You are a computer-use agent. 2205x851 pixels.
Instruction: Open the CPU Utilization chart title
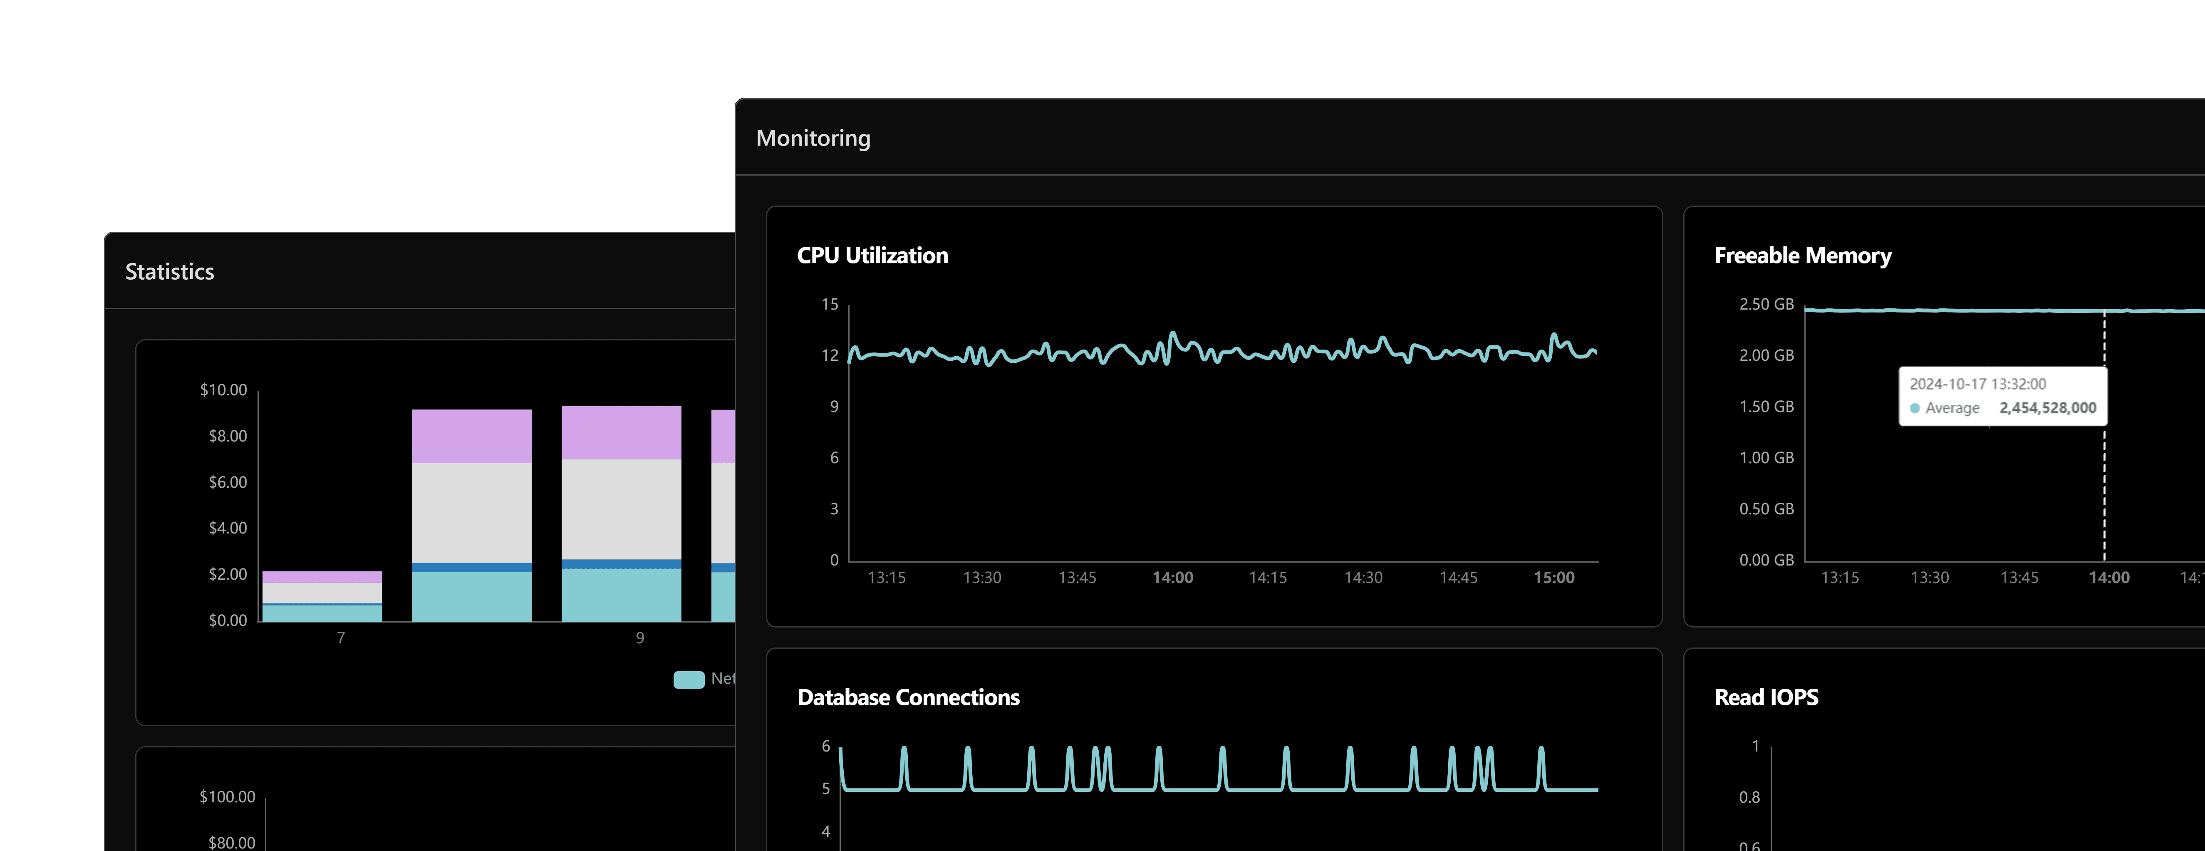(x=872, y=254)
